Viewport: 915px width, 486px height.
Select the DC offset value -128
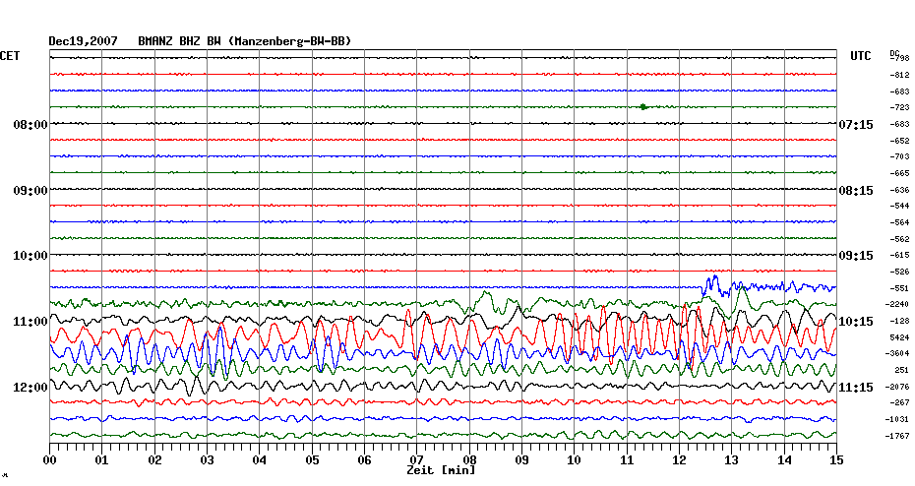coord(899,322)
